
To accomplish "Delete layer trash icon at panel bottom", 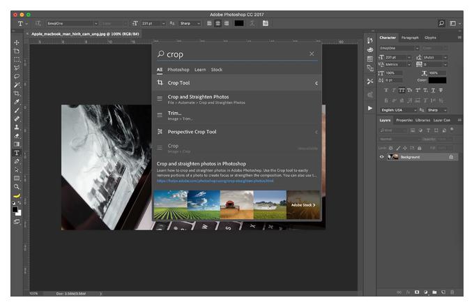I will click(452, 292).
